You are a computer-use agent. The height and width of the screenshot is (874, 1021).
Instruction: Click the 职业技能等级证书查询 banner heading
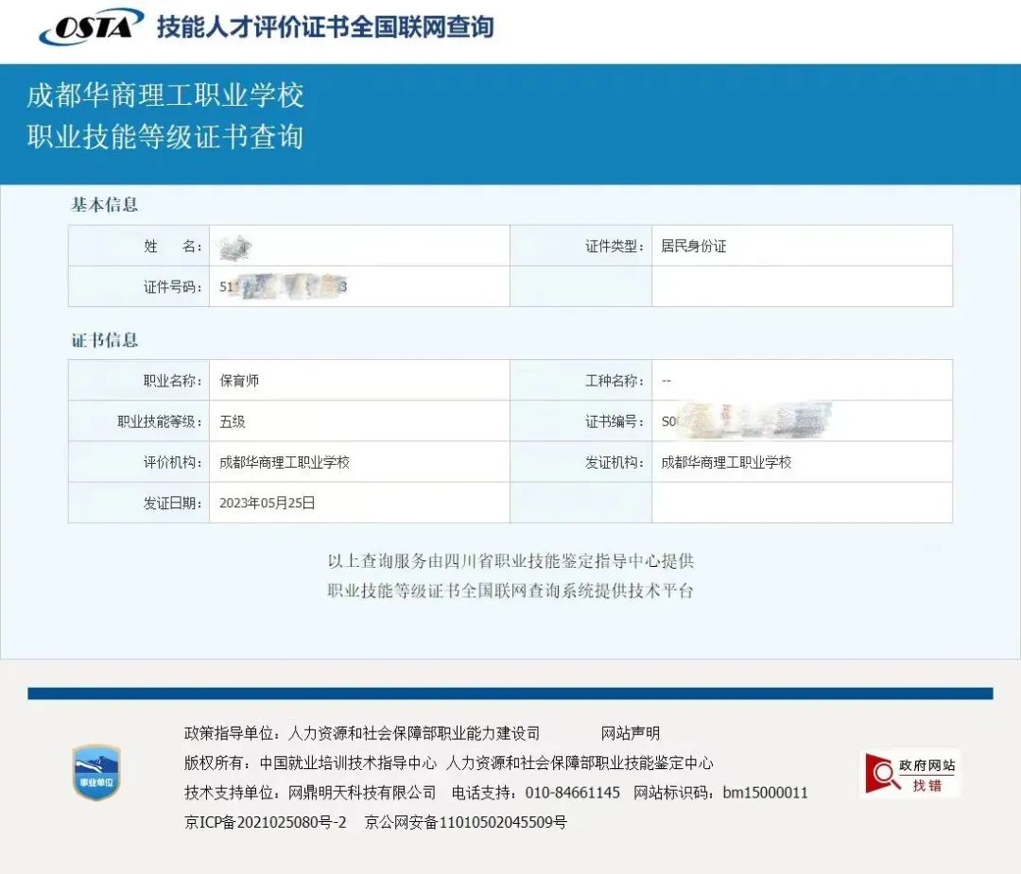tap(164, 136)
